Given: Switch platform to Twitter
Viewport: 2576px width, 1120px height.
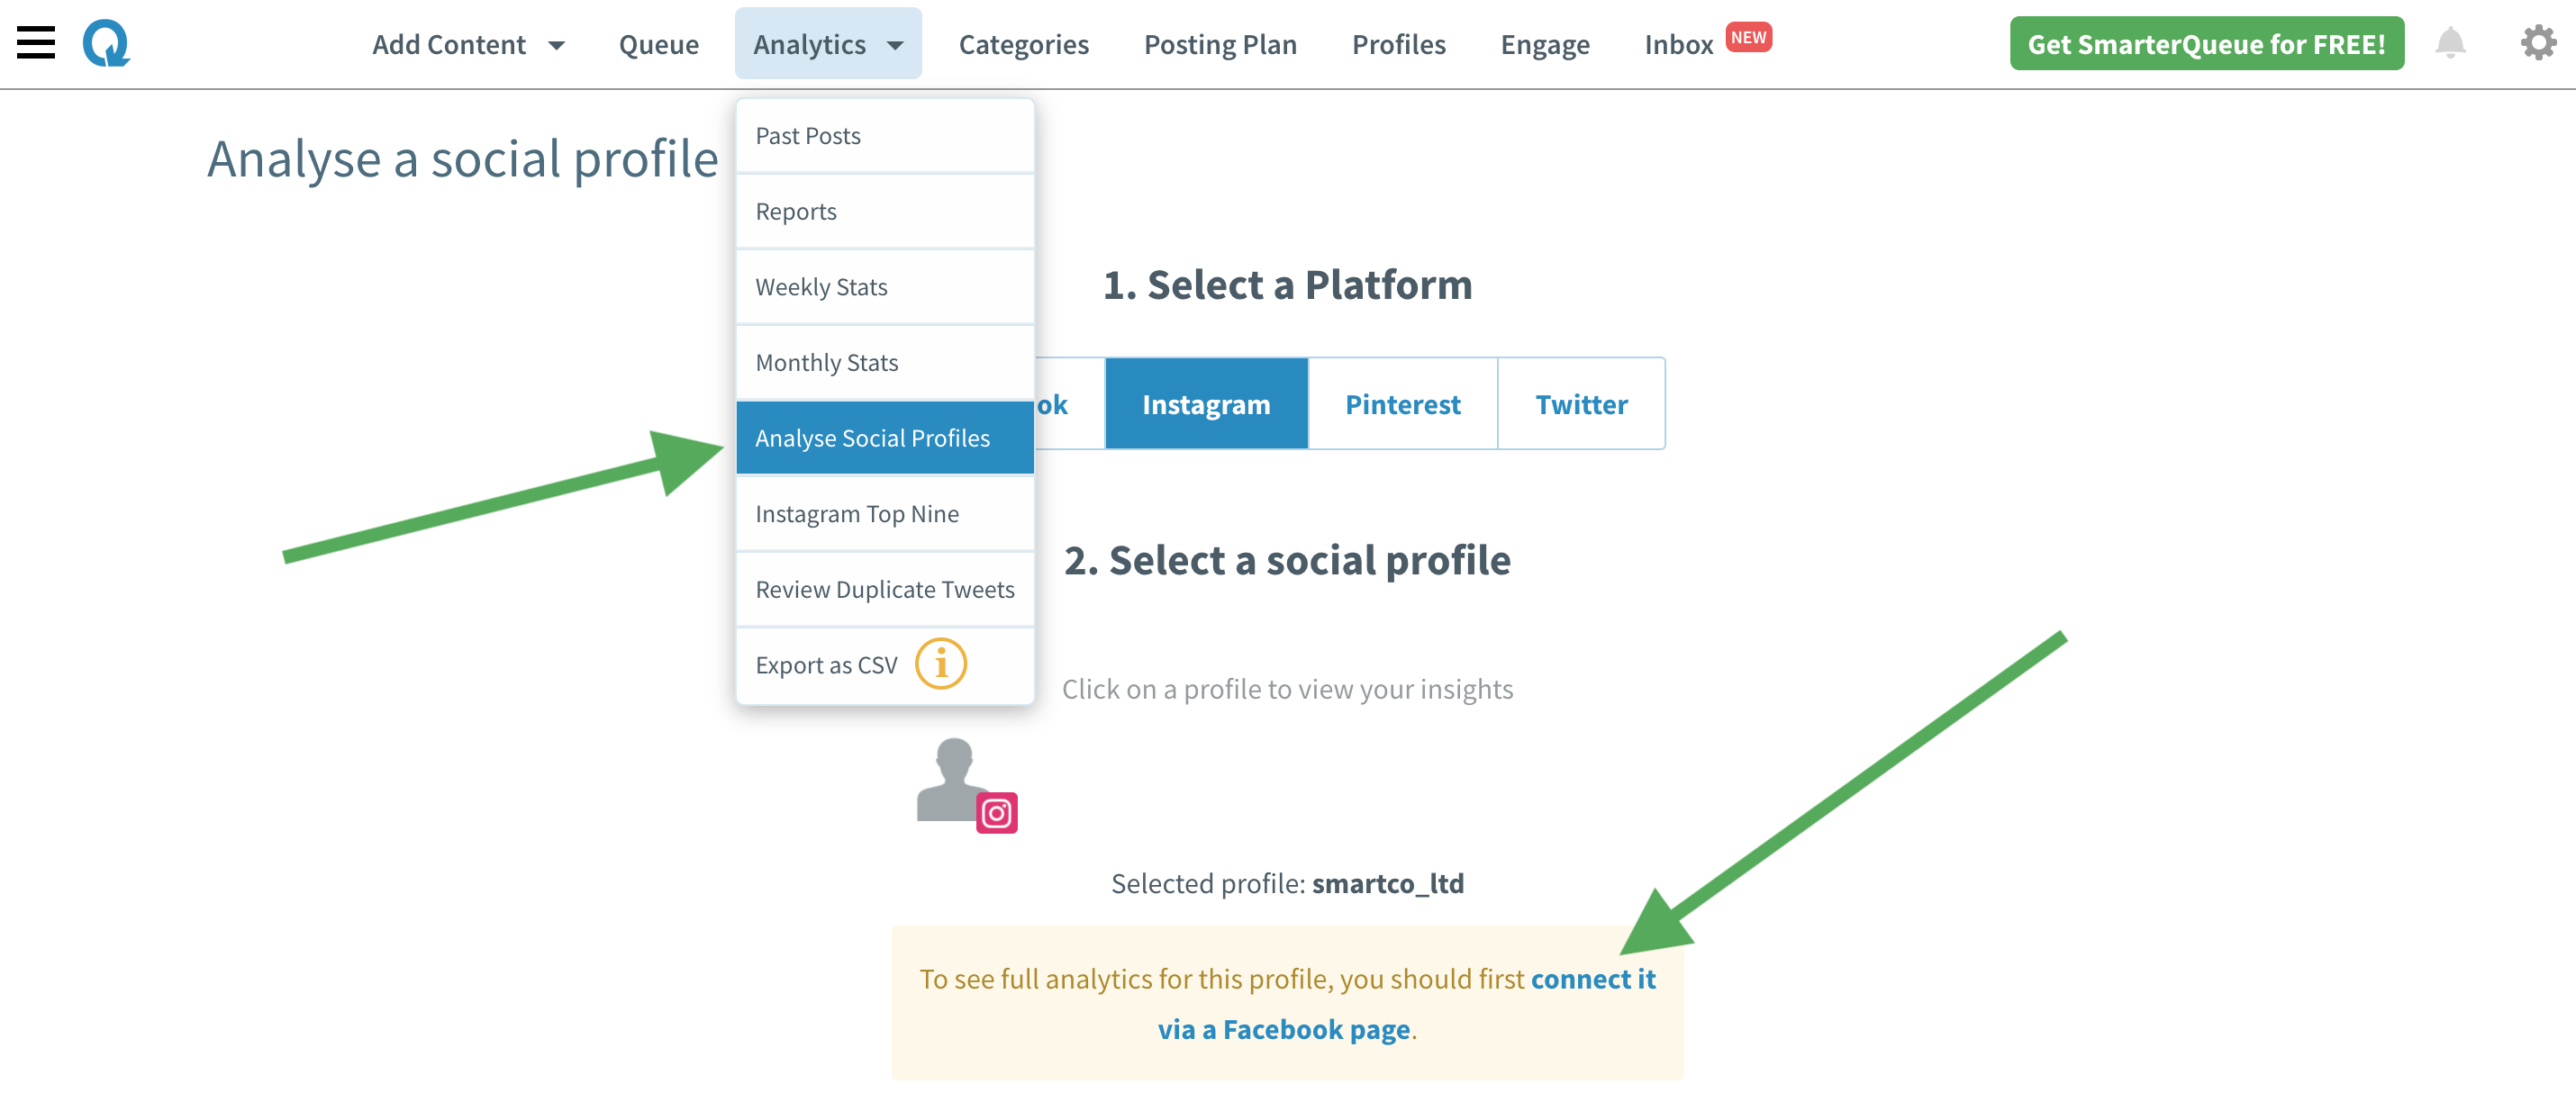Looking at the screenshot, I should click(x=1581, y=404).
